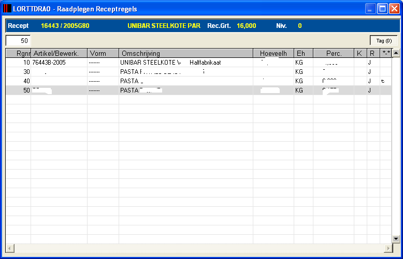This screenshot has width=403, height=259.
Task: Click the vertical scrollbar up arrow
Action: (x=396, y=53)
